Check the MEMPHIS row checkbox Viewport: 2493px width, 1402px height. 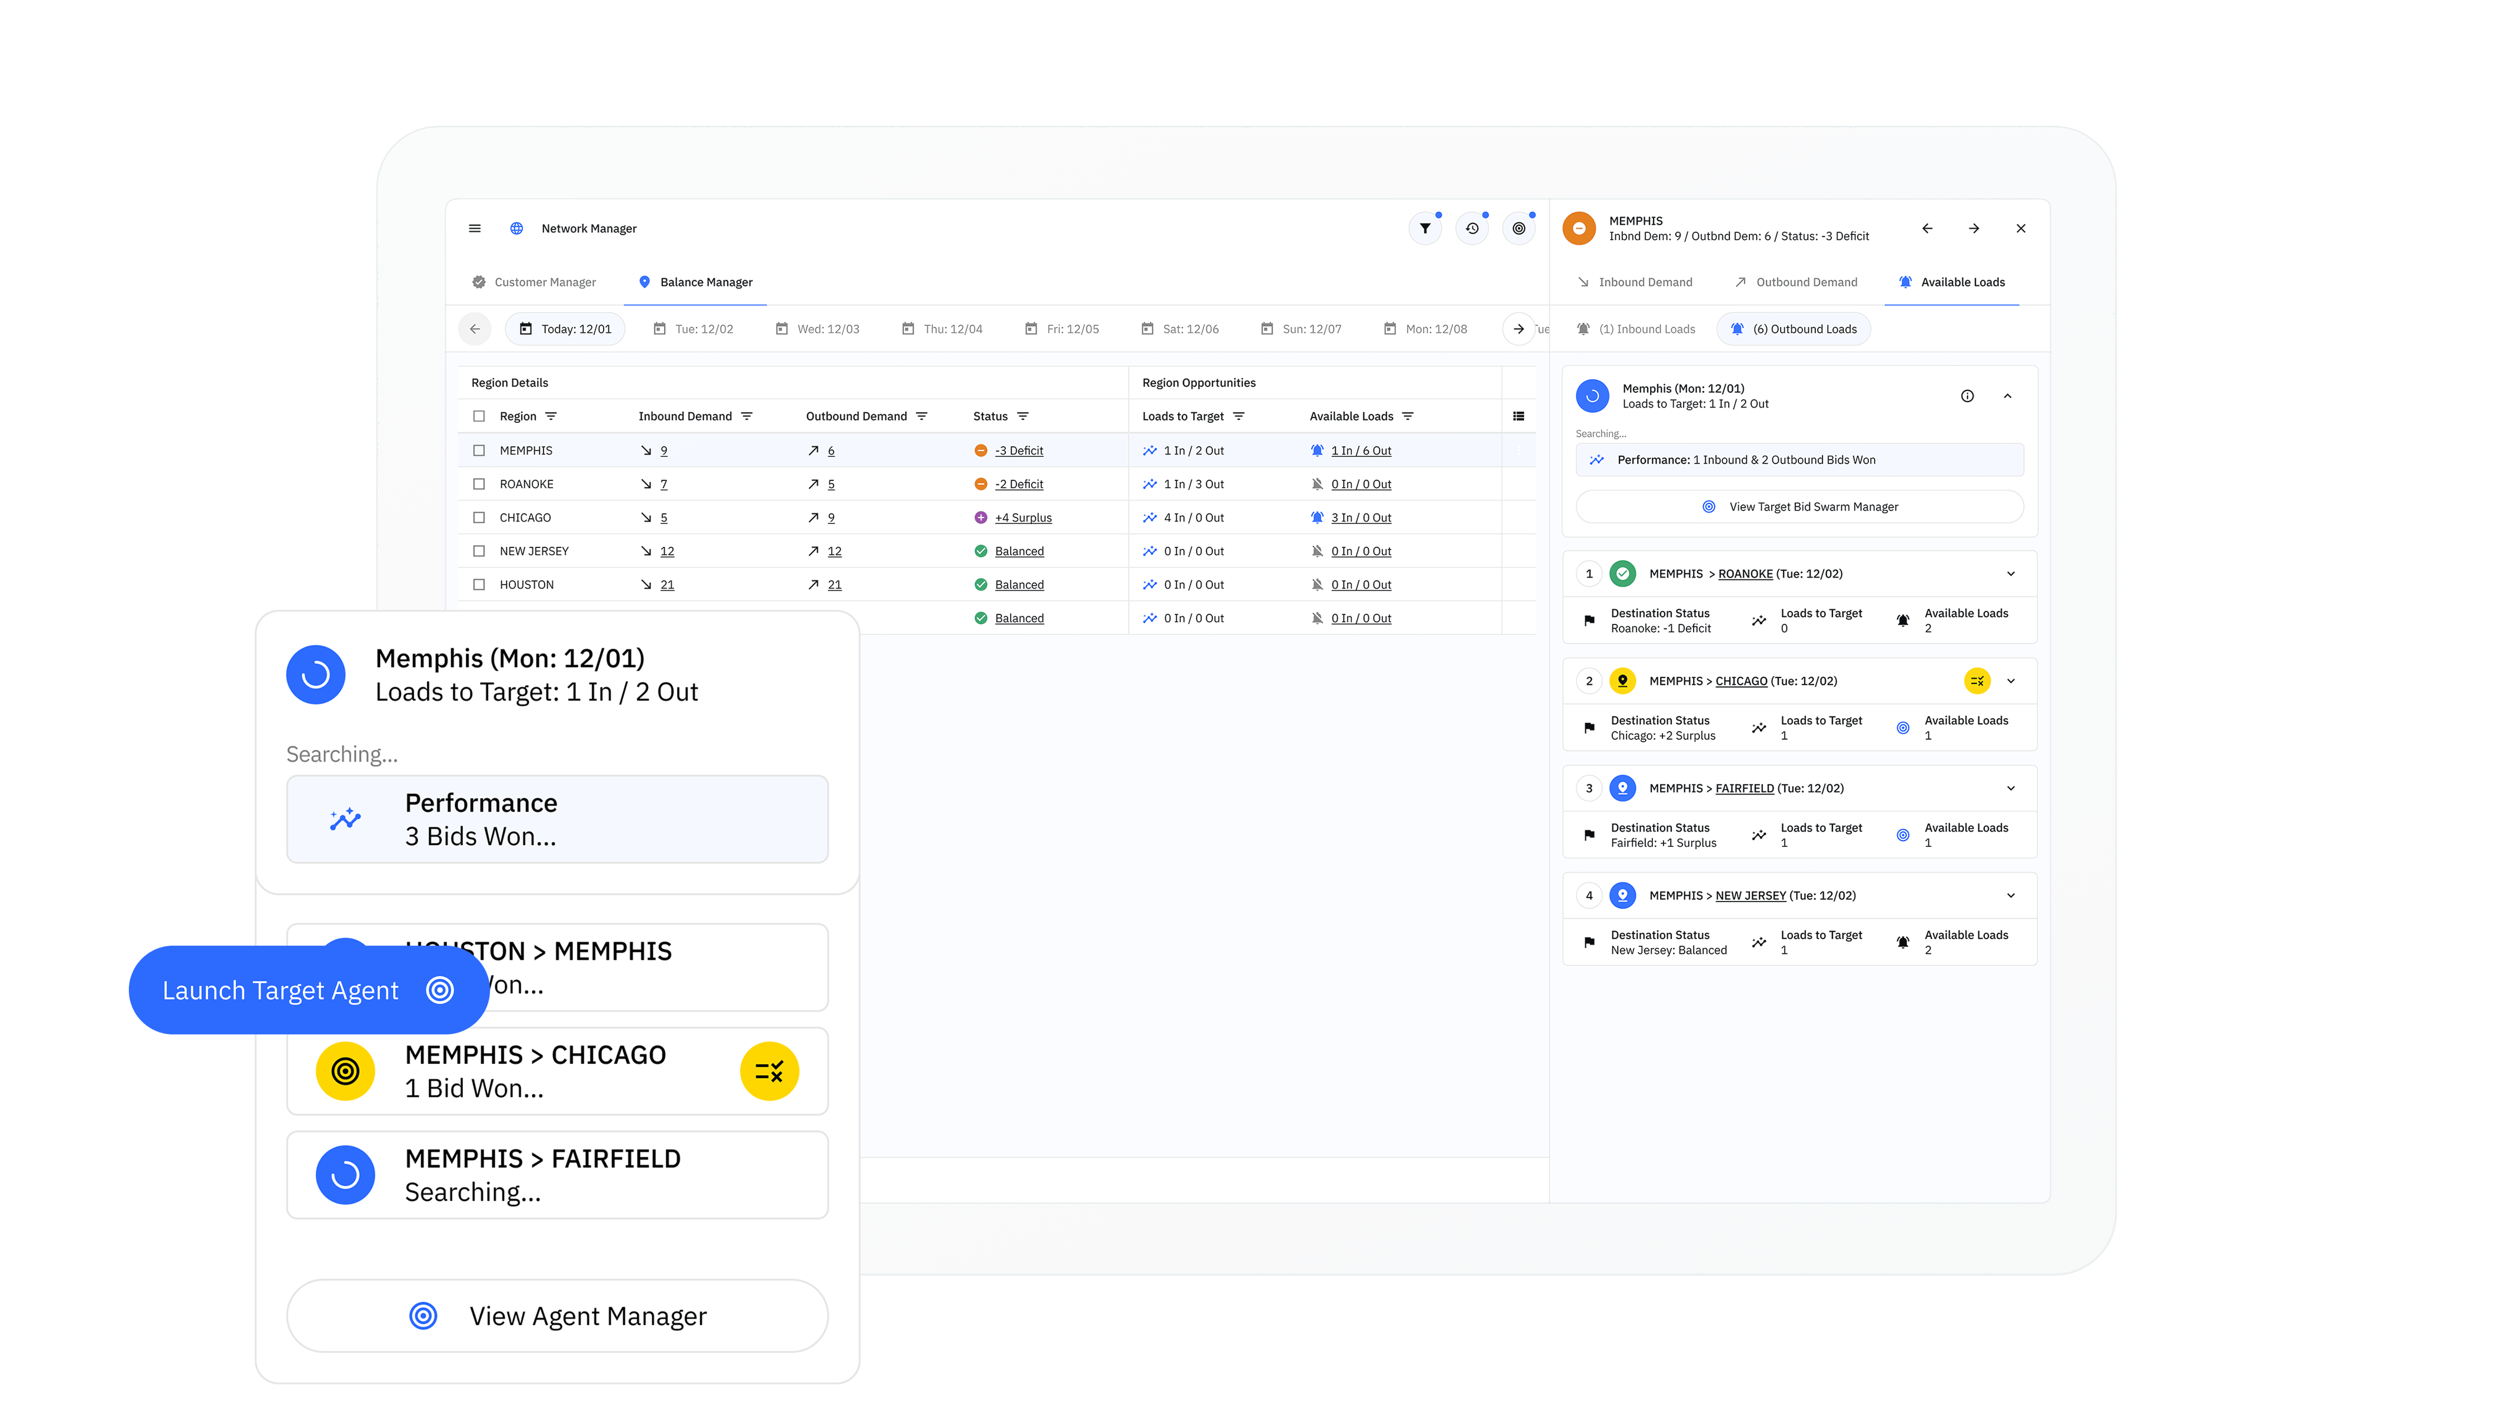tap(480, 450)
